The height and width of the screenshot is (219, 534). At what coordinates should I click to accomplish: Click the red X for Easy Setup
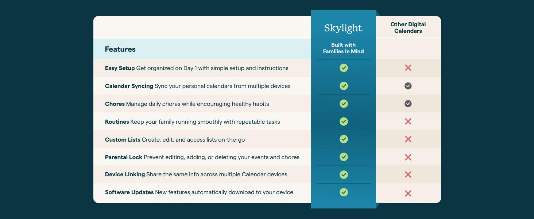click(408, 68)
